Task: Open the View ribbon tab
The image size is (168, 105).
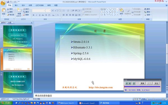Action: (x=56, y=5)
